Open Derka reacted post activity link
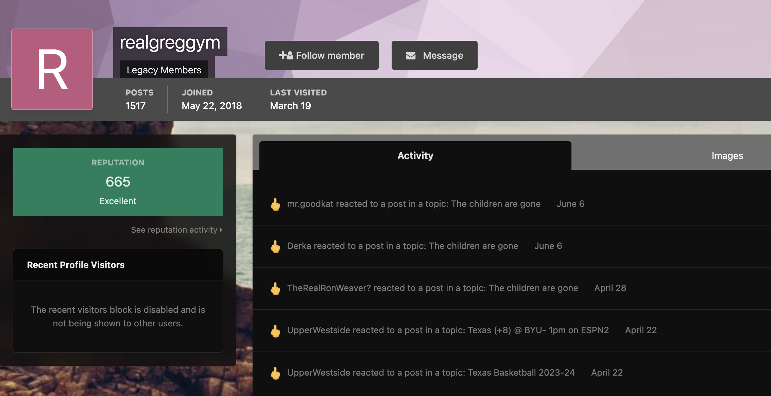The image size is (771, 396). point(402,246)
